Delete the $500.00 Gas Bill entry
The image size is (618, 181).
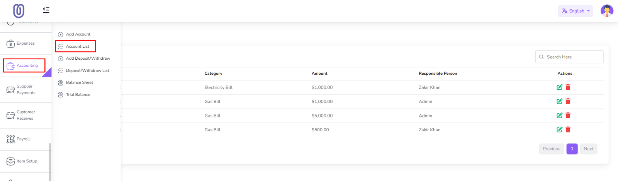[x=568, y=130]
